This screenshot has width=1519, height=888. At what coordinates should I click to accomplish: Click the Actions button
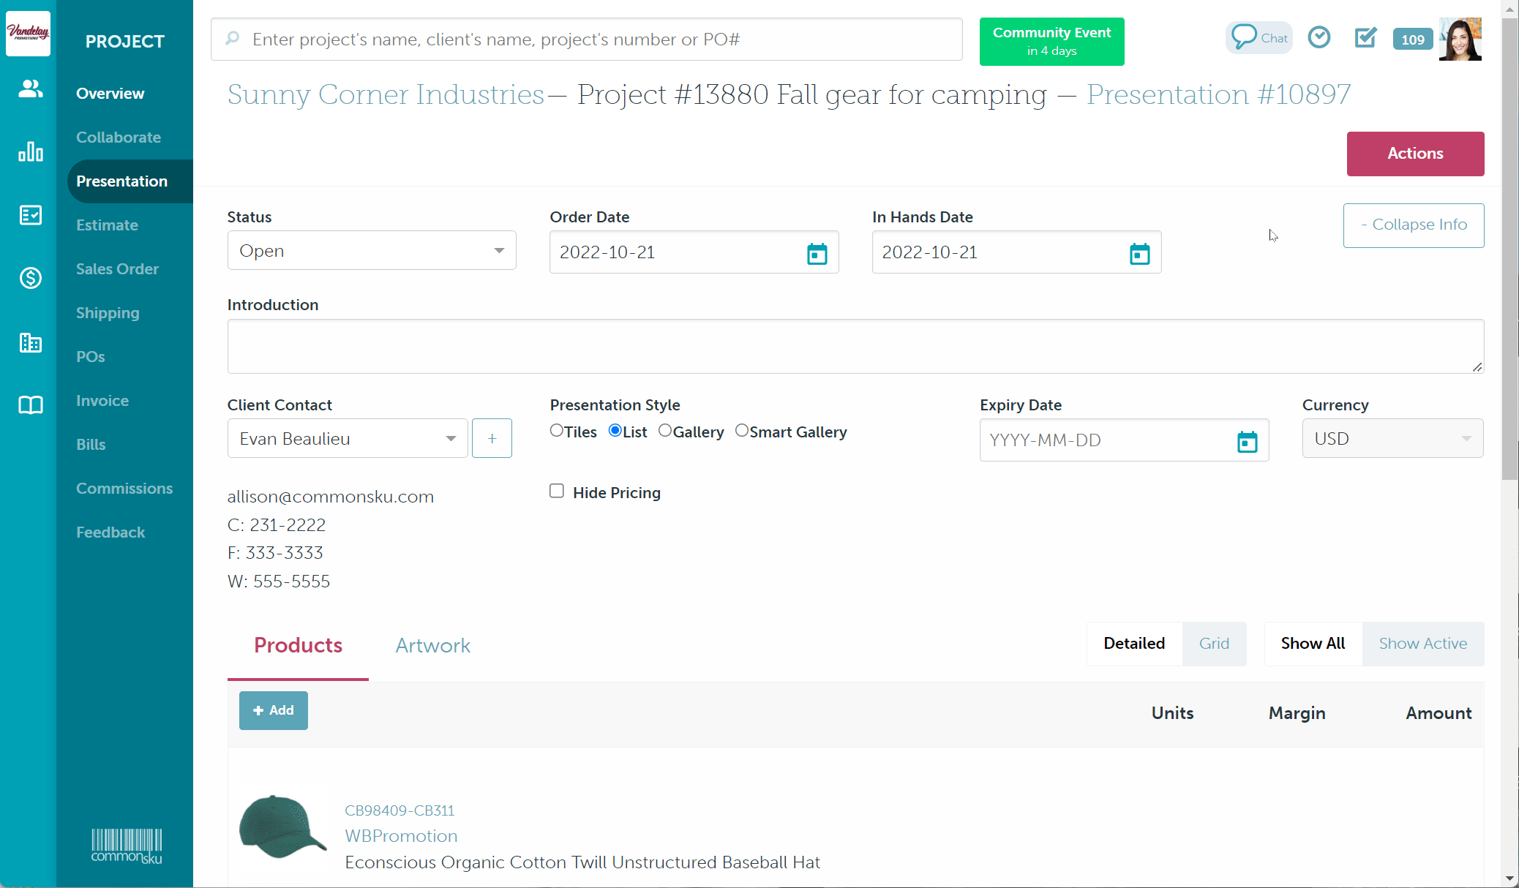click(1414, 154)
